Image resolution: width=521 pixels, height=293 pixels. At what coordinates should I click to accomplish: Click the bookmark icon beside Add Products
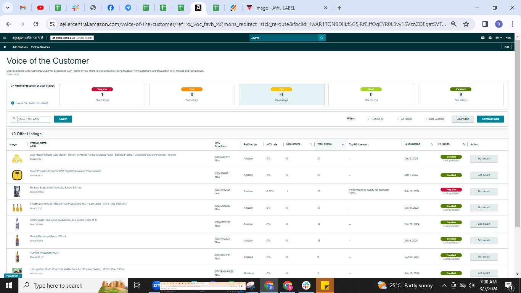(5, 47)
